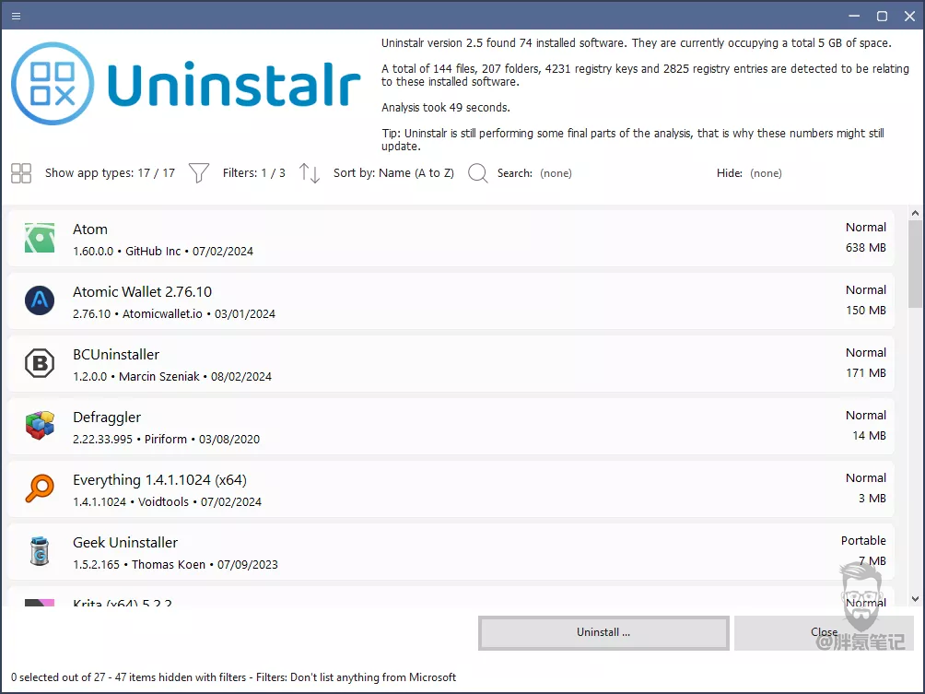Click the Defraggler app icon
This screenshot has height=694, width=925.
[x=40, y=426]
